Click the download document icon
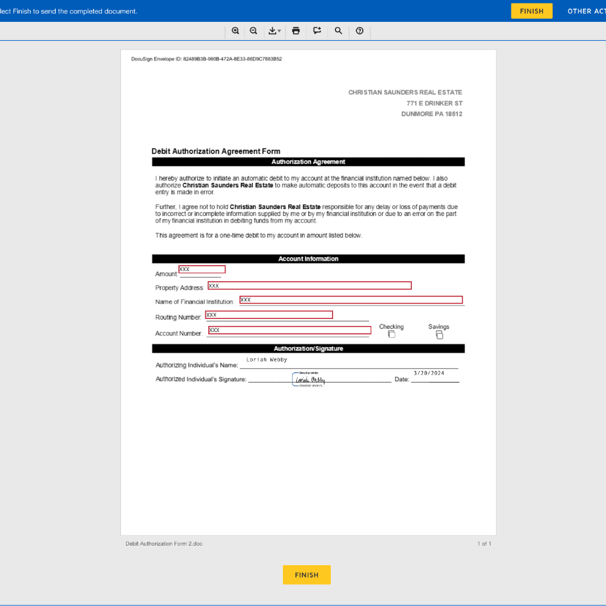This screenshot has width=606, height=606. 272,31
